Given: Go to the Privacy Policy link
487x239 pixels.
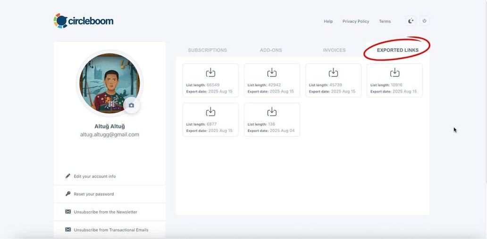Looking at the screenshot, I should click(x=356, y=22).
